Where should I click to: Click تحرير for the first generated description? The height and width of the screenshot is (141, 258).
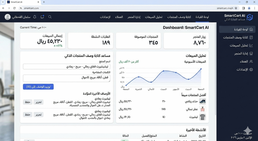(x=39, y=102)
